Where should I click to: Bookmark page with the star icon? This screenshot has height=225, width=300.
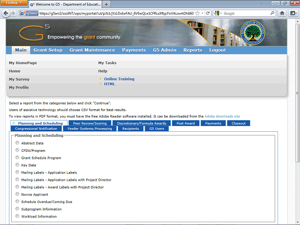point(198,13)
